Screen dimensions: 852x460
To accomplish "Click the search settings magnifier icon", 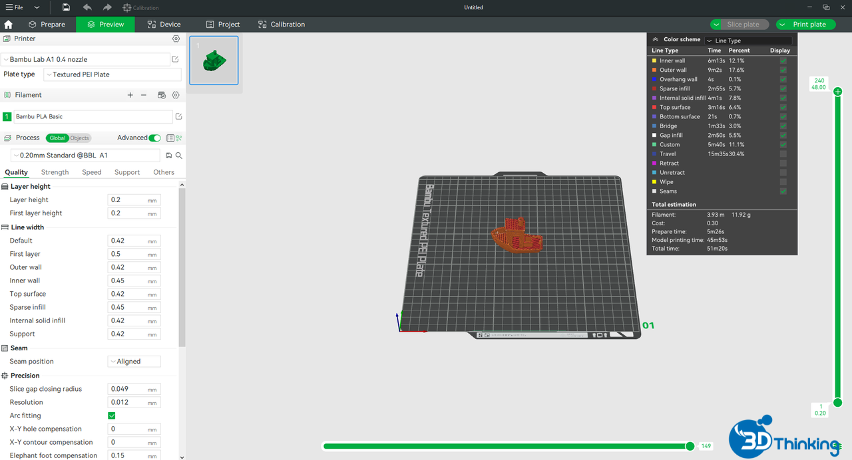I will click(178, 156).
